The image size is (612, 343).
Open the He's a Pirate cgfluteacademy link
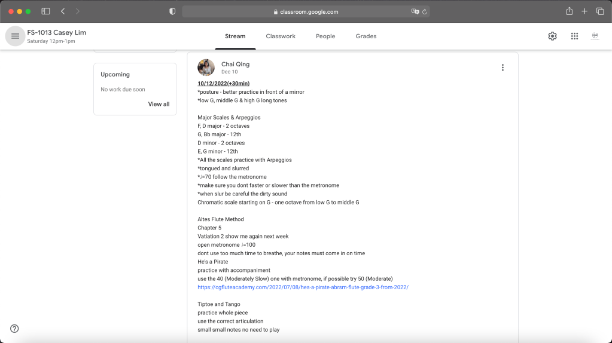(x=303, y=287)
